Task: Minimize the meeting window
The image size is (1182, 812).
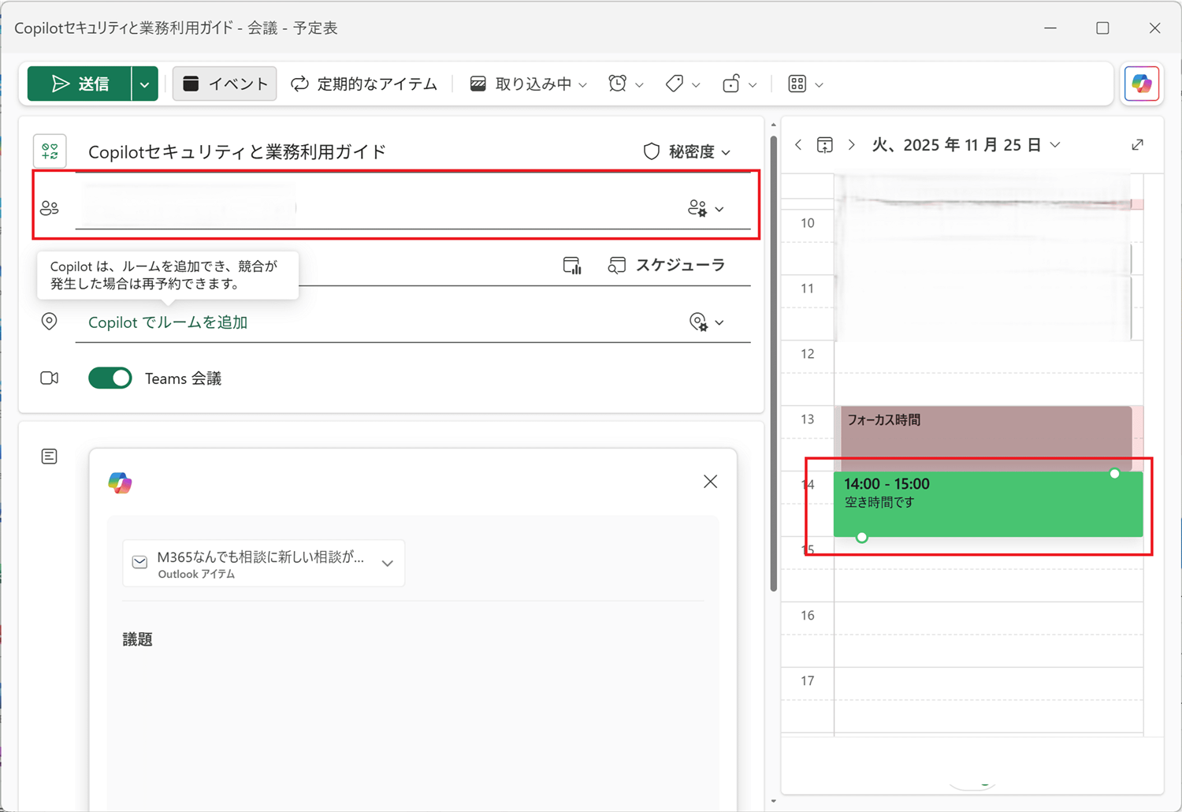Action: click(x=1050, y=28)
